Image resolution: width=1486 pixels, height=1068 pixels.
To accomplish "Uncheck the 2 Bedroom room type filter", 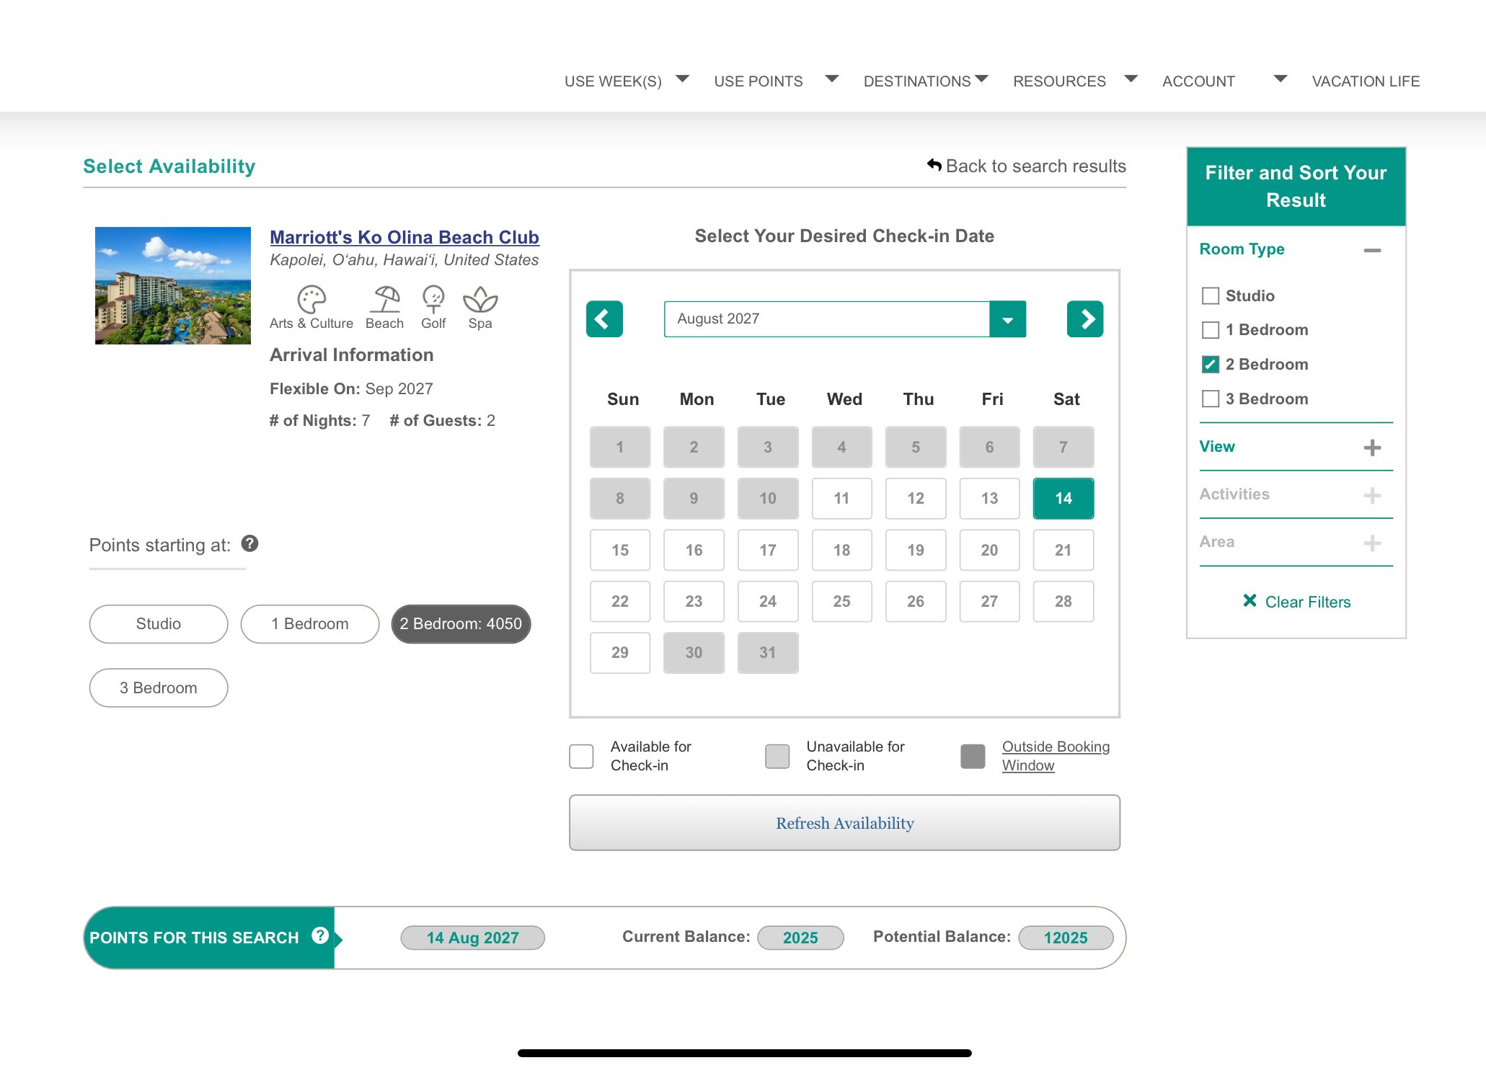I will click(x=1211, y=365).
